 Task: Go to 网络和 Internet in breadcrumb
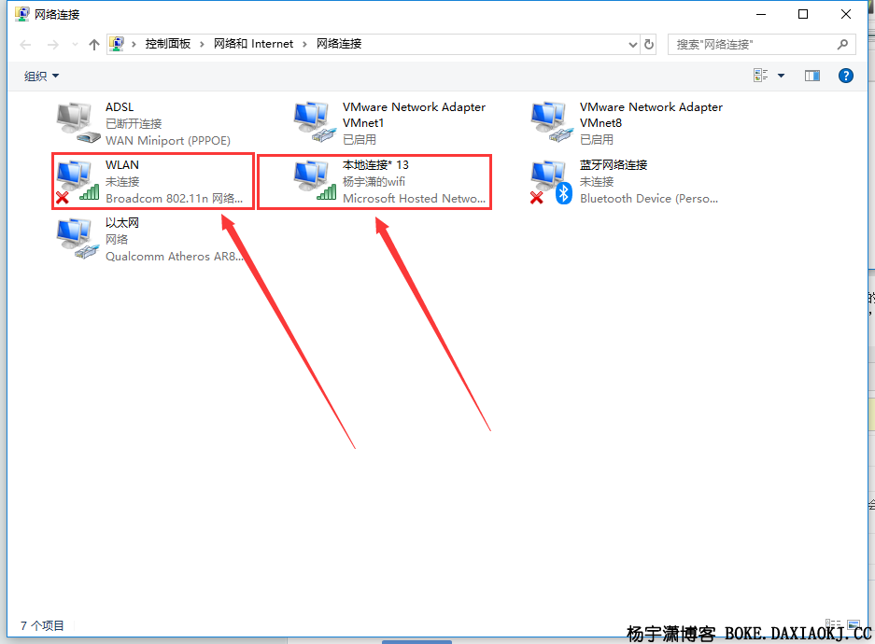click(x=253, y=44)
